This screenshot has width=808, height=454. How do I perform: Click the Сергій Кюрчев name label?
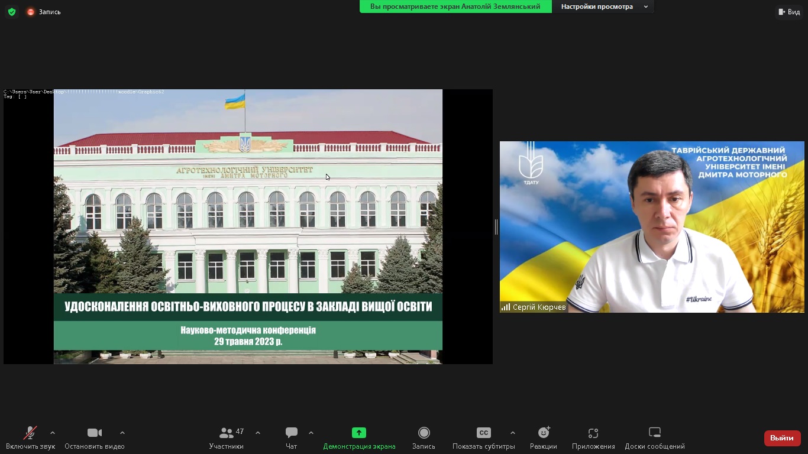534,307
